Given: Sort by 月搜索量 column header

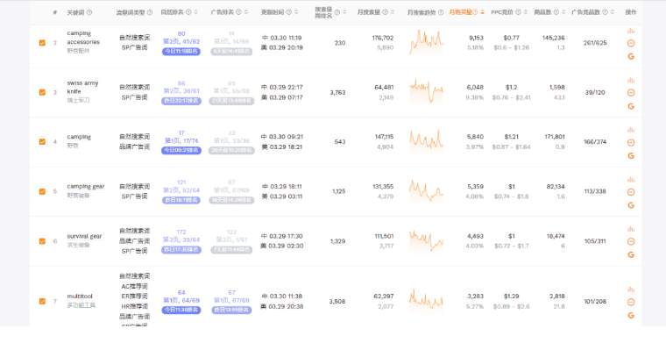Looking at the screenshot, I should tap(368, 12).
